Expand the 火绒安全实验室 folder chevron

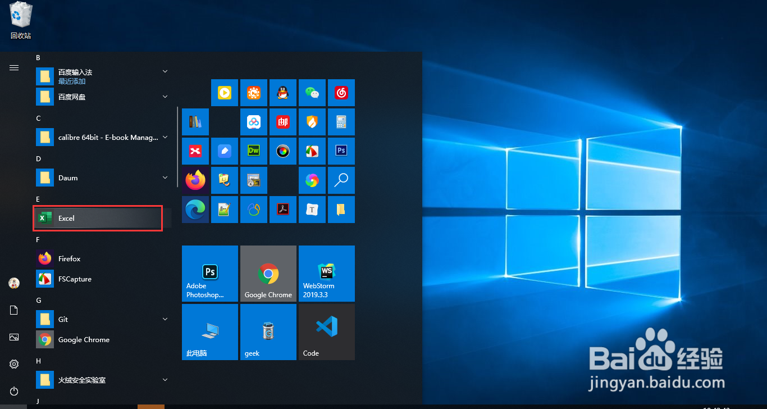[x=165, y=380]
